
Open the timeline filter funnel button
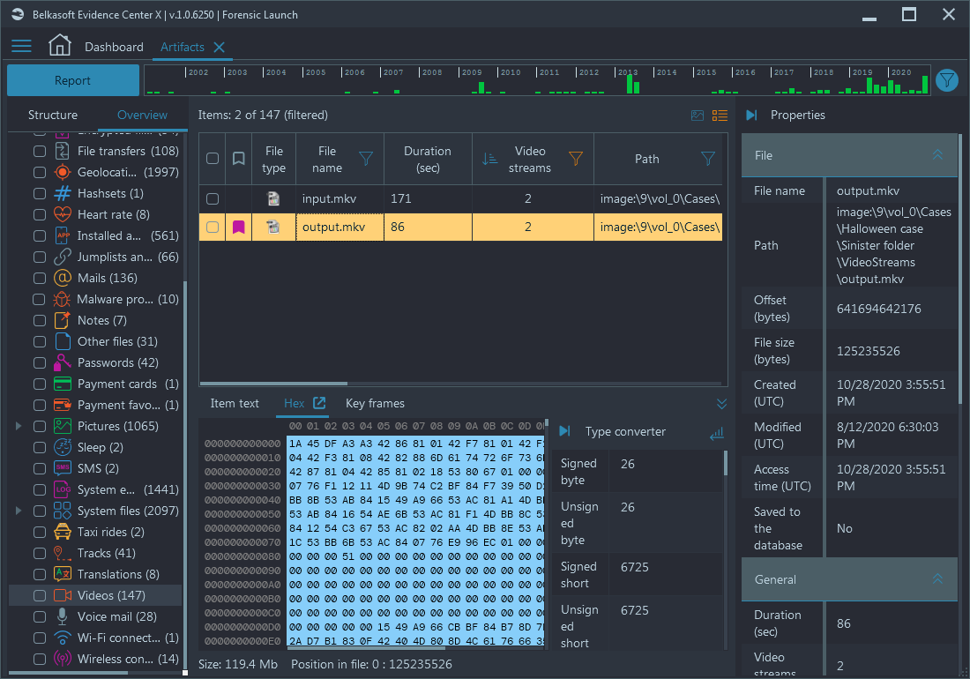946,79
